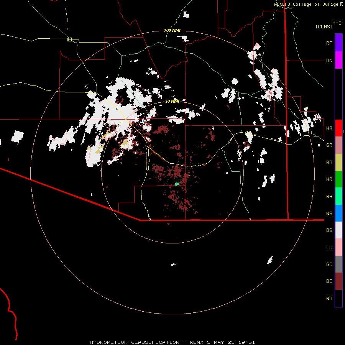The width and height of the screenshot is (345, 345).
Task: Click the 50 NMI range ring label
Action: click(x=172, y=101)
